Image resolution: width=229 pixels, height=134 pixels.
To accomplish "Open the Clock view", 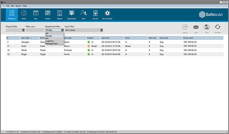I will point(24,14).
